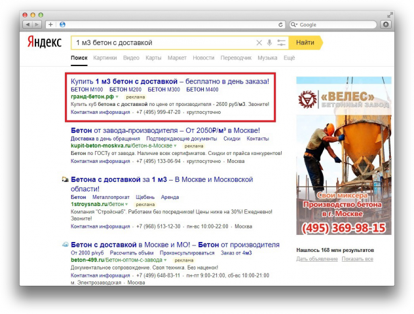Click the Найти search button
This screenshot has width=414, height=314.
[x=305, y=43]
